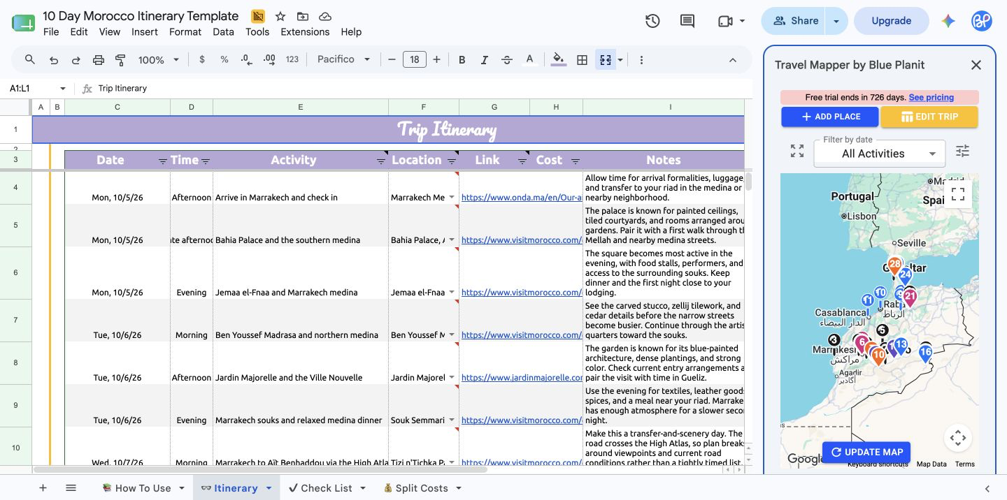This screenshot has height=500, width=1007.
Task: Print the spreadsheet
Action: pyautogui.click(x=98, y=60)
